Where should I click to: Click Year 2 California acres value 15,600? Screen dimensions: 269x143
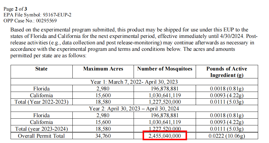[x=103, y=122]
